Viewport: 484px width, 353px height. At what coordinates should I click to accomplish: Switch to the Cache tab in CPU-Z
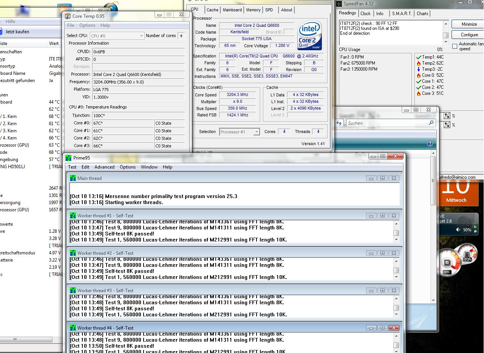pyautogui.click(x=212, y=10)
